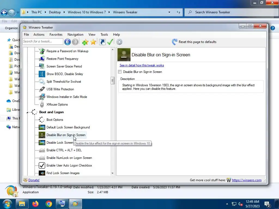Select the Boot and Logon category label
The width and height of the screenshot is (279, 209).
coord(51,112)
